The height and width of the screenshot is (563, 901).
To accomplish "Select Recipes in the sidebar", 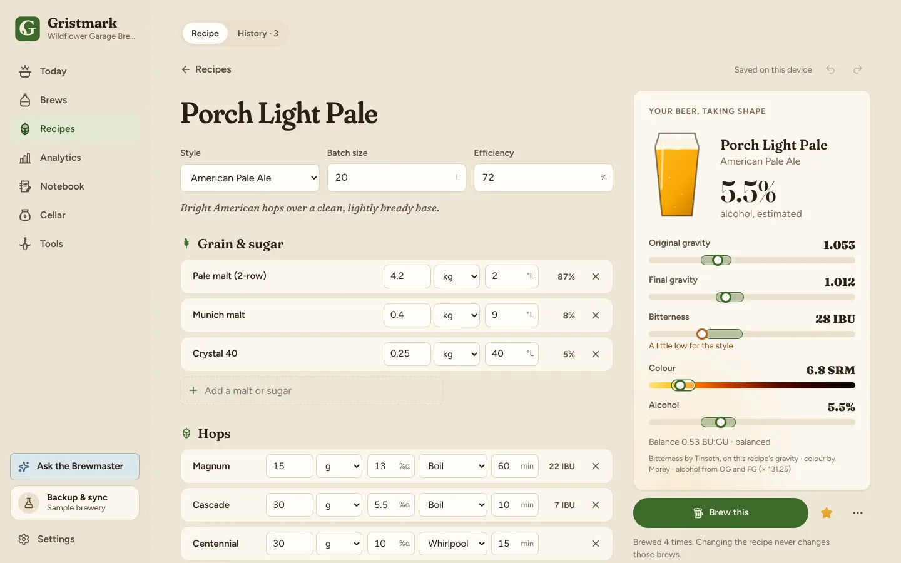I will 75,129.
